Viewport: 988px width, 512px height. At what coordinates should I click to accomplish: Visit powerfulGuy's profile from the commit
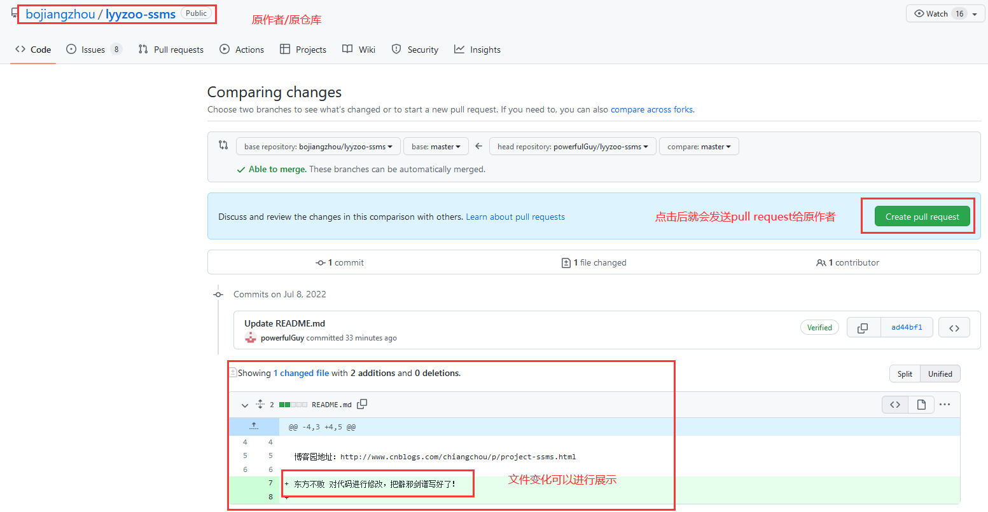tap(282, 338)
